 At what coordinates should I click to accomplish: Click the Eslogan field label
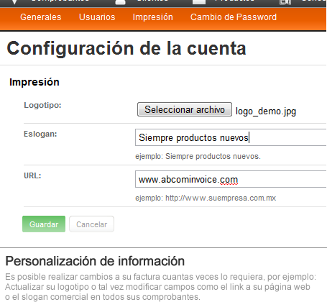tap(40, 134)
